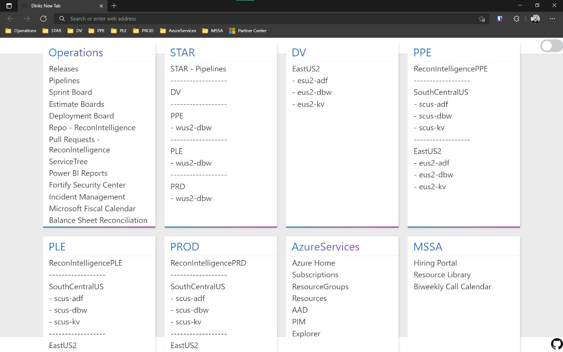The image size is (563, 352).
Task: Focus the address bar search field
Action: pos(272,18)
